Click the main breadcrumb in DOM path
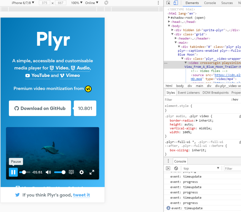Viewport: 241px width, 212px height. [199, 86]
